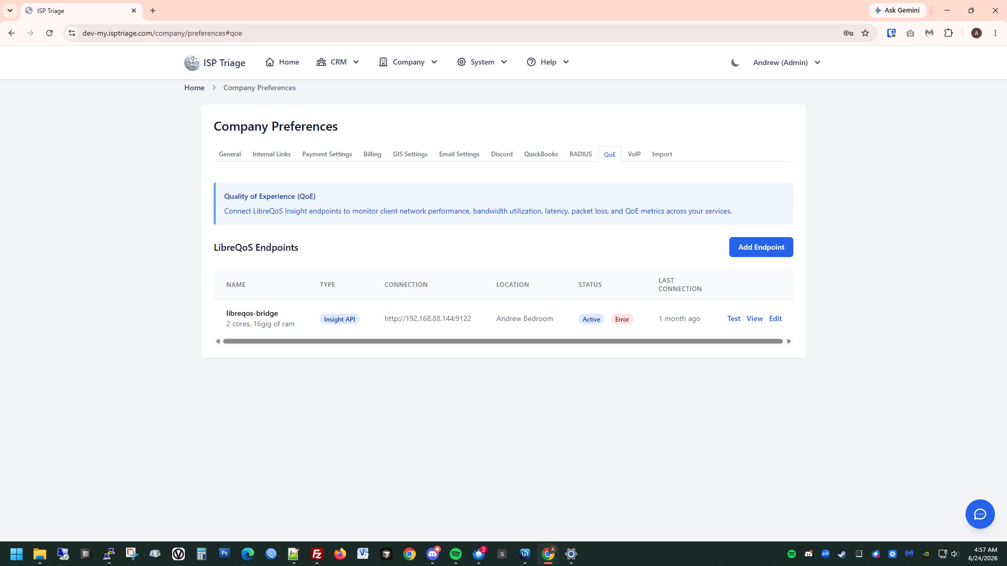This screenshot has width=1007, height=566.
Task: Open the tab search dropdown arrow
Action: [10, 10]
